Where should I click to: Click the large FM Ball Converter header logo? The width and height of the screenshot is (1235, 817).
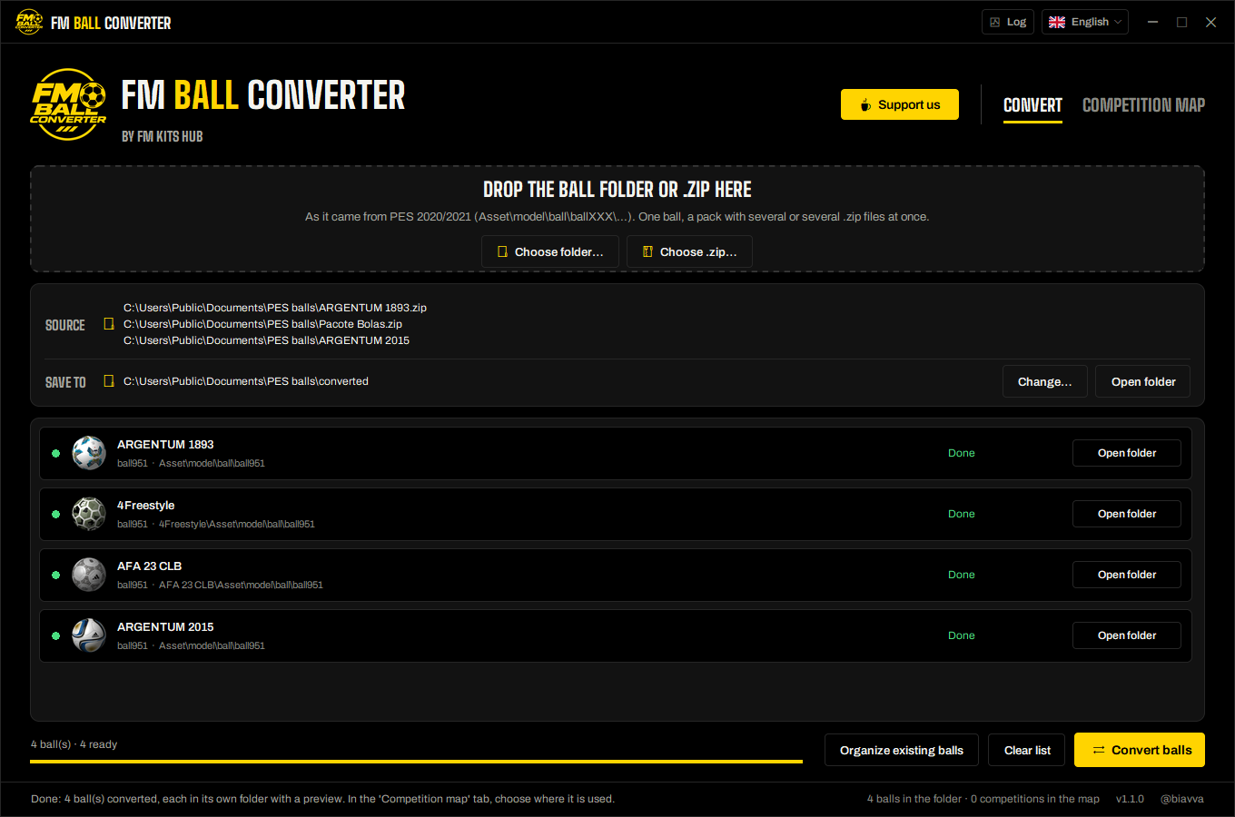pyautogui.click(x=68, y=104)
